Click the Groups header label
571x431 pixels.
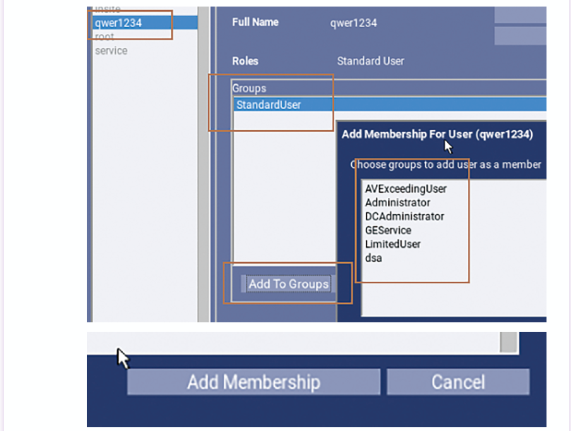tap(249, 88)
